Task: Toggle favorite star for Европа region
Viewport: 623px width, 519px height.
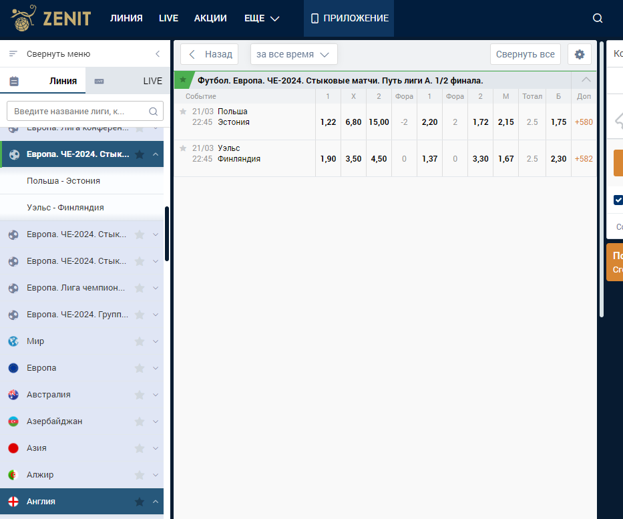Action: pos(140,368)
